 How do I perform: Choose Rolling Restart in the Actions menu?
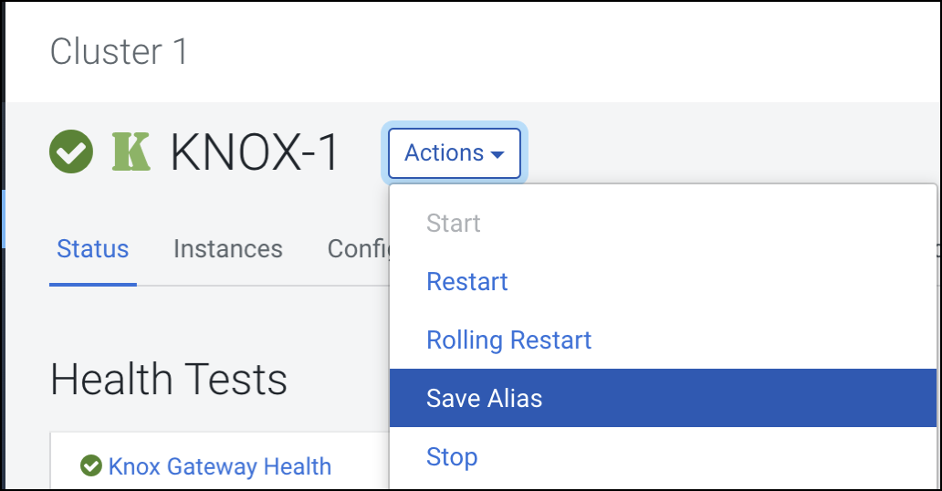[508, 340]
